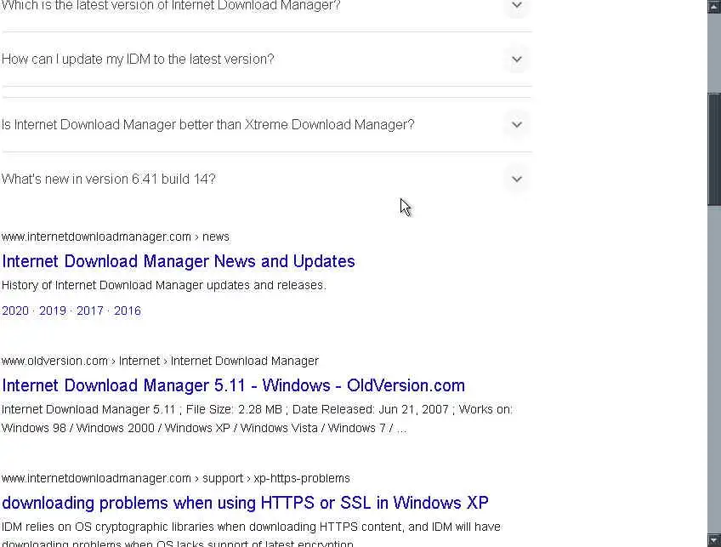Click 'How can I update my IDM to the latest version?' text
The height and width of the screenshot is (547, 721).
point(138,60)
